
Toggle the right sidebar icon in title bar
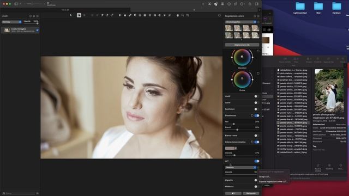[257, 4]
